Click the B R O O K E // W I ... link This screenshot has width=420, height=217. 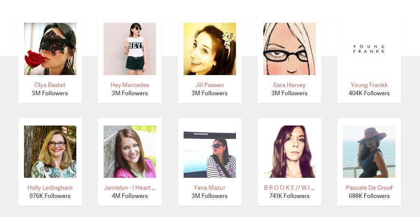[x=289, y=188]
